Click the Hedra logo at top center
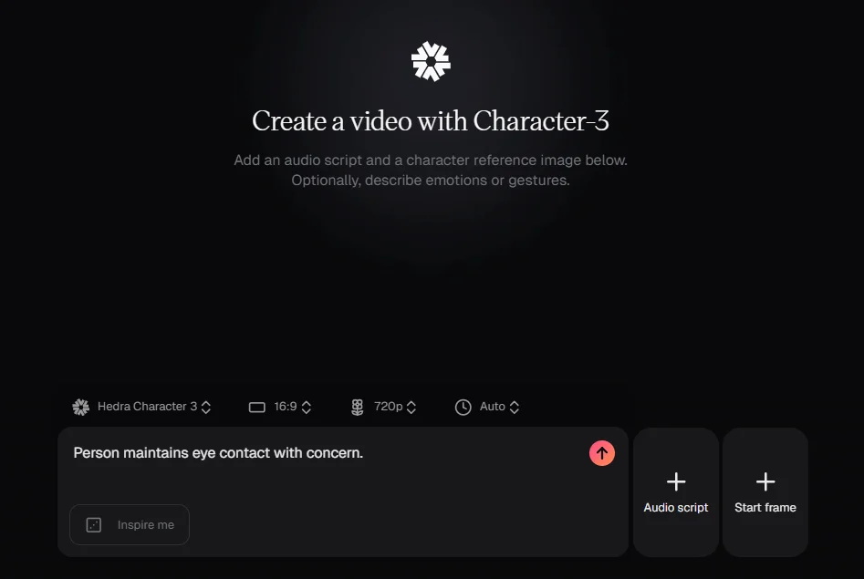The width and height of the screenshot is (864, 579). pyautogui.click(x=431, y=61)
